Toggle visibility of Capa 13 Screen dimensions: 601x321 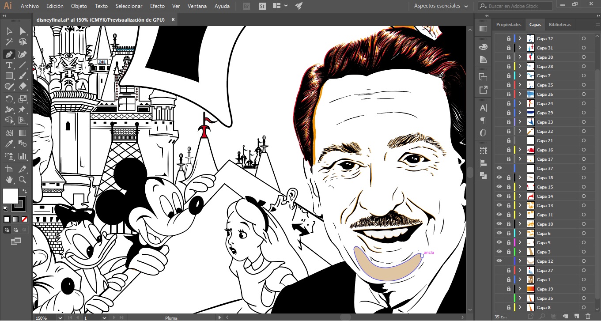click(x=499, y=205)
